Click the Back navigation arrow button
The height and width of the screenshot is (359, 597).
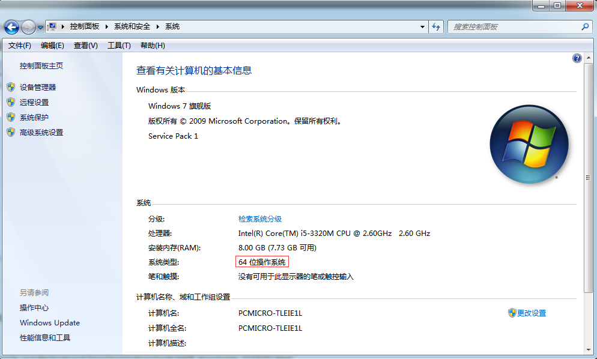pos(11,27)
